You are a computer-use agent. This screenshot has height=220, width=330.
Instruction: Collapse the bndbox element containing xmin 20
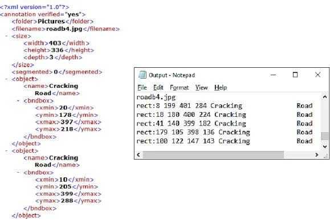[x=18, y=101]
